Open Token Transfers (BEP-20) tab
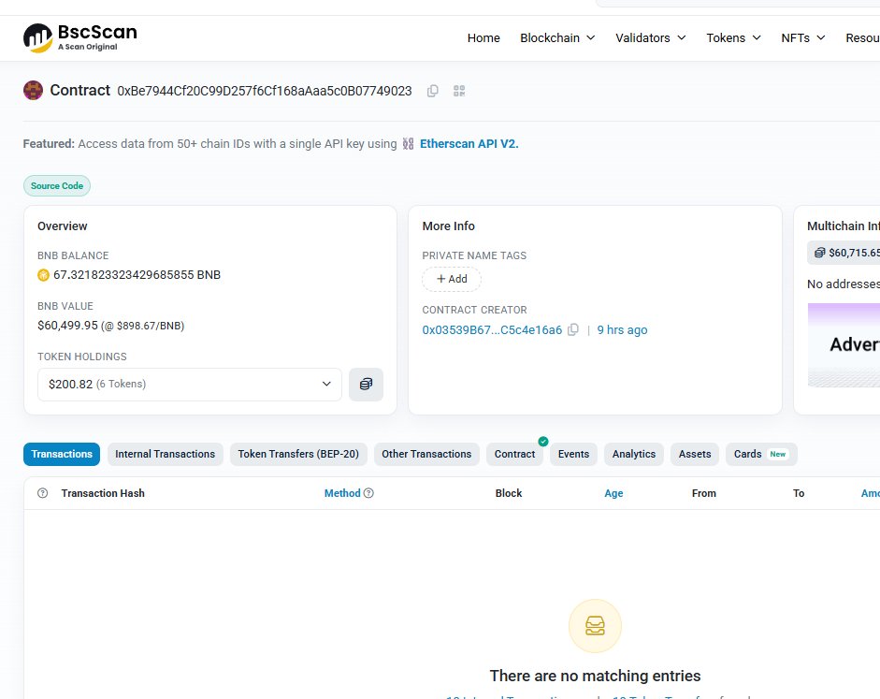 298,454
